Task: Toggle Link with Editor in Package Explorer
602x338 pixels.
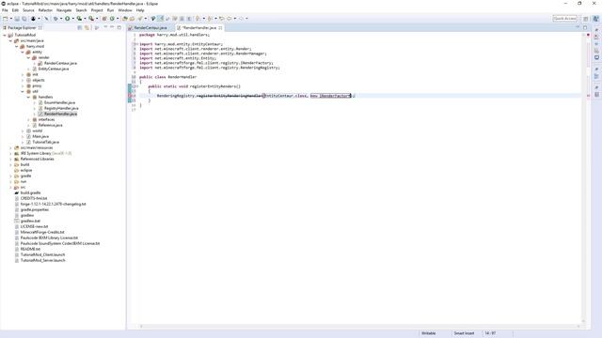Action: click(87, 27)
